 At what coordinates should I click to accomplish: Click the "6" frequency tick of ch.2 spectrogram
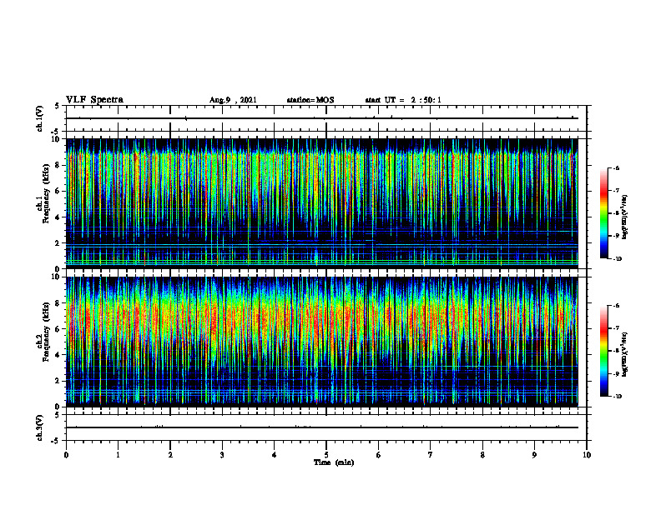(58, 328)
